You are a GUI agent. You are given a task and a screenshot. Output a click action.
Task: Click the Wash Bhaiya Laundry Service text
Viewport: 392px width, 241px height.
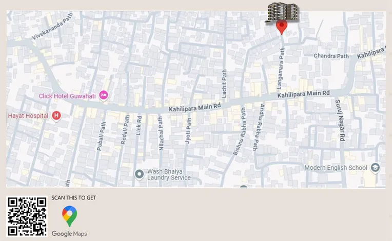(x=169, y=174)
